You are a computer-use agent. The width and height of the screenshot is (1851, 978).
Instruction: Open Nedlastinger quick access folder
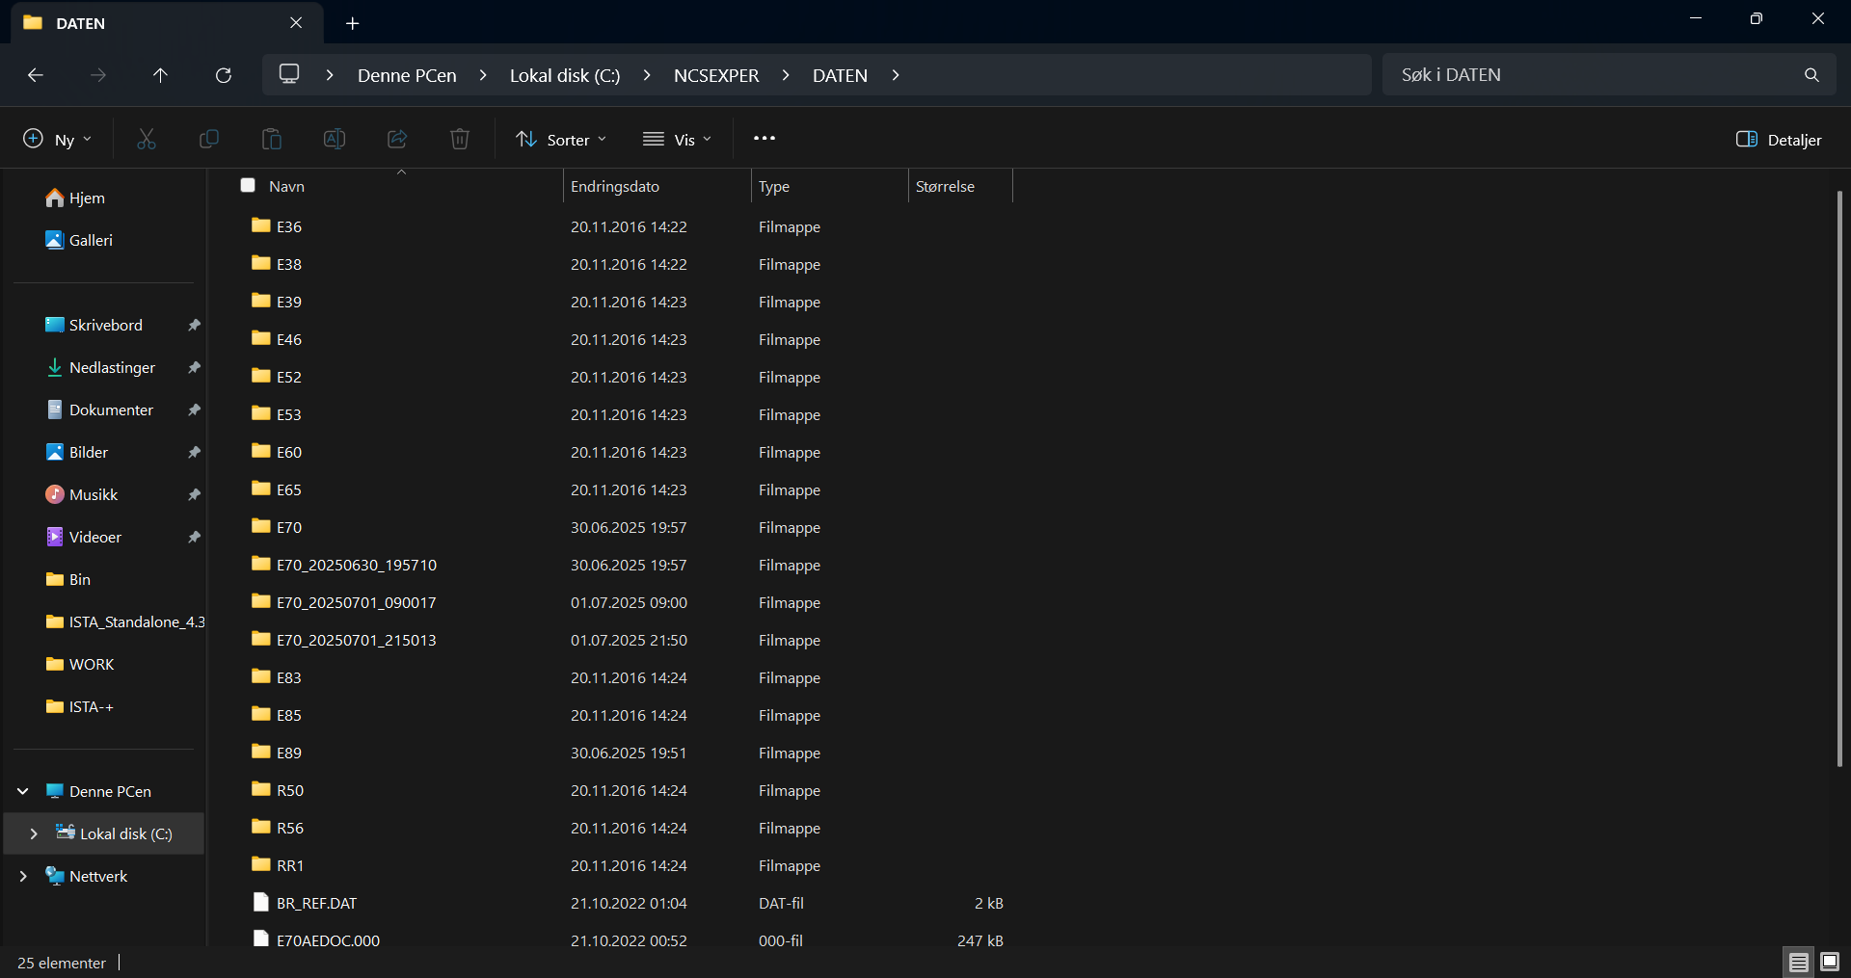[100, 367]
